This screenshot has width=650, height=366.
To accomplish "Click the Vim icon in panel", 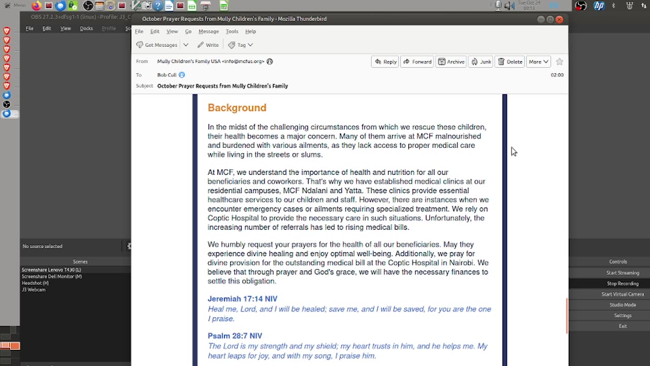I will tap(136, 6).
